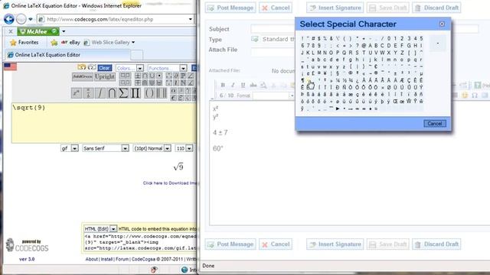Click the Upright font style button

coord(105,76)
